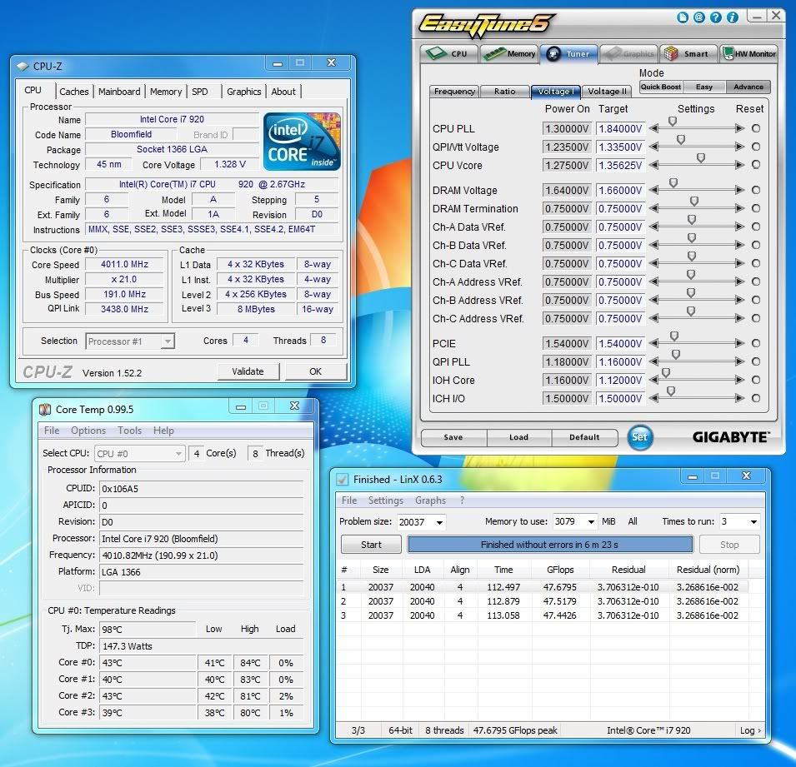Screen dimensions: 796x767
Task: Decrease DRAM Voltage with left arrow
Action: coord(653,190)
